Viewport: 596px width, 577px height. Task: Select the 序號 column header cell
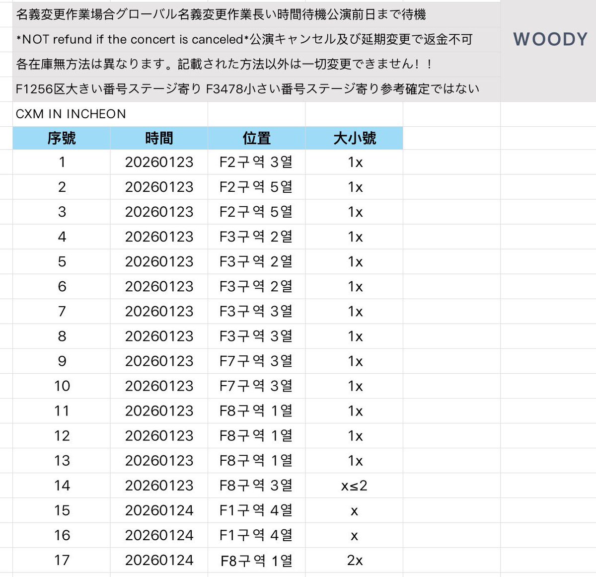click(x=62, y=138)
